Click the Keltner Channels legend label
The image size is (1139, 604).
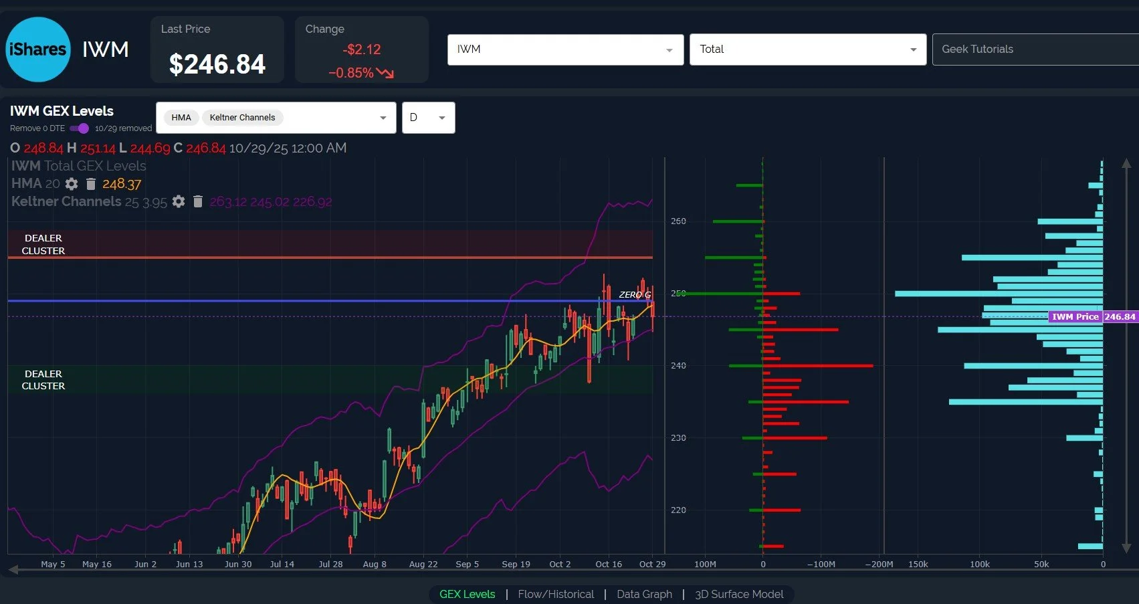pos(66,201)
